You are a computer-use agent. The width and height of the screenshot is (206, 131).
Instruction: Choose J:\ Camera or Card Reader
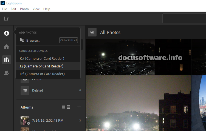click(41, 66)
